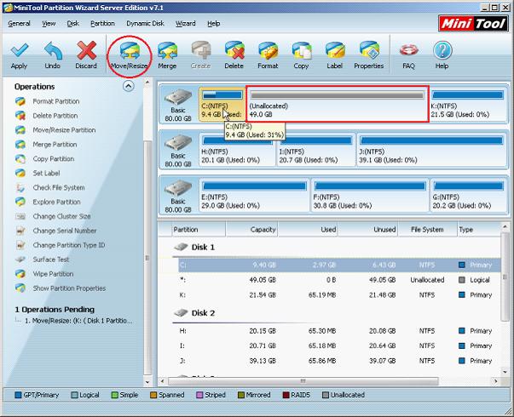The width and height of the screenshot is (514, 417).
Task: Open the Wizard menu
Action: point(186,24)
